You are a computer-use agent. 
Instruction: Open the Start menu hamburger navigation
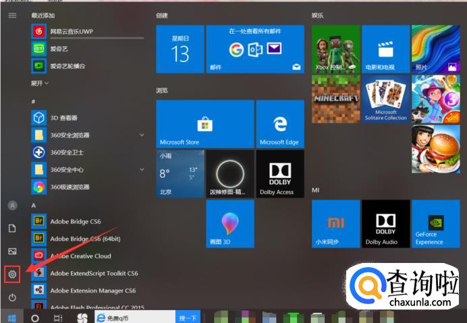click(x=12, y=16)
